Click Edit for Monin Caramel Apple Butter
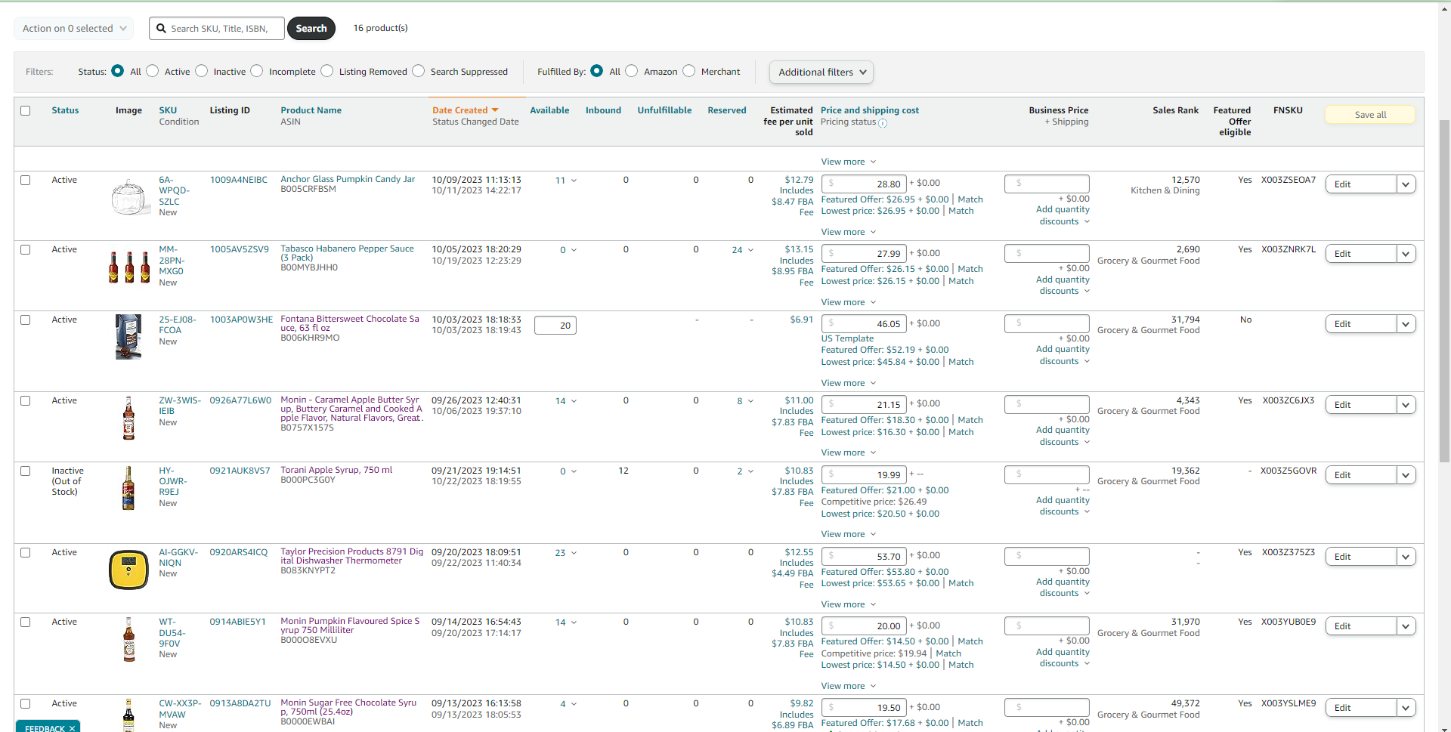 click(x=1361, y=405)
